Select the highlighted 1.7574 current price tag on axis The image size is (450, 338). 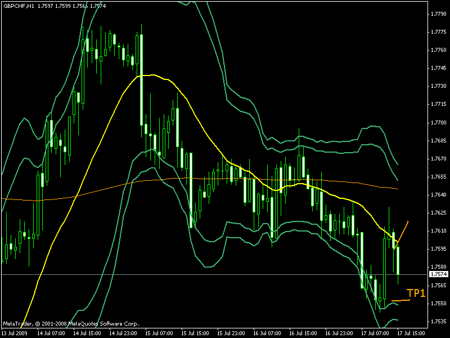439,274
